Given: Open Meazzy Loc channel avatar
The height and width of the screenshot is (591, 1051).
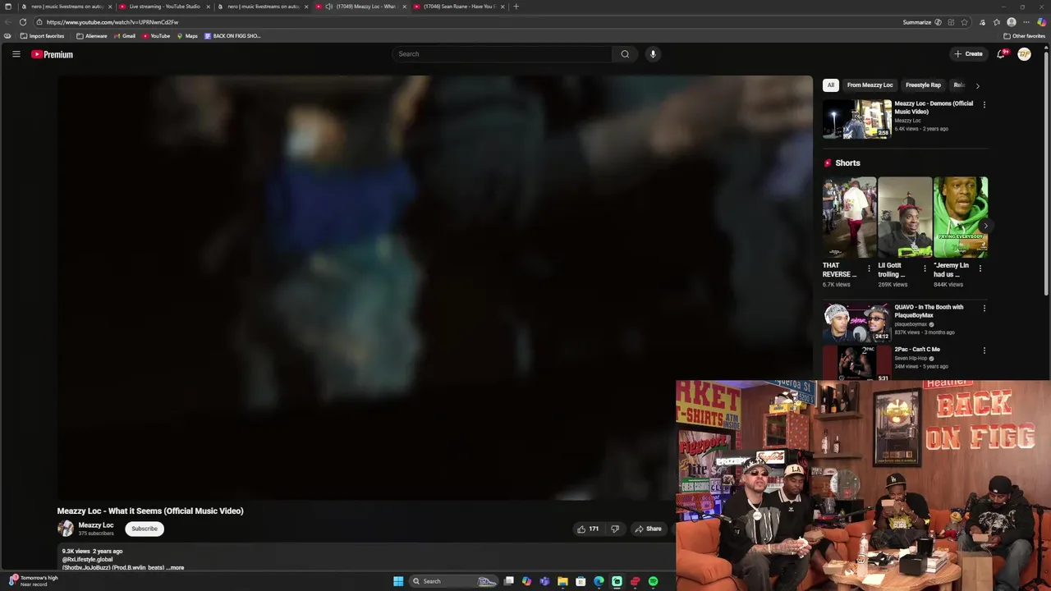Looking at the screenshot, I should coord(66,529).
